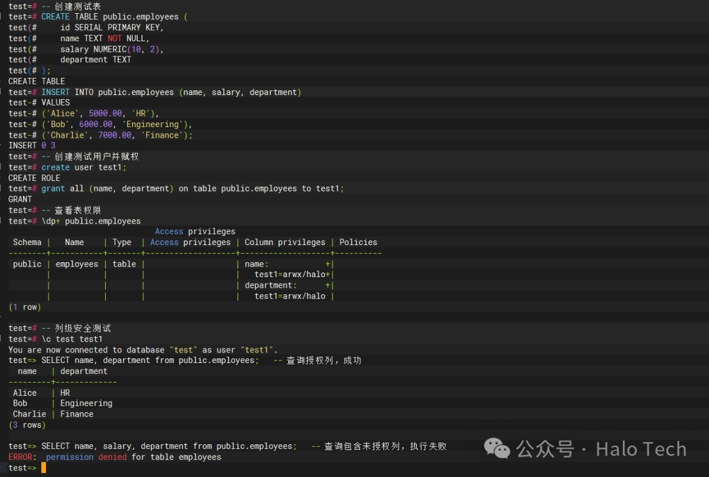Click the Column privileges header
Screen dimensions: 709x477
pos(285,242)
